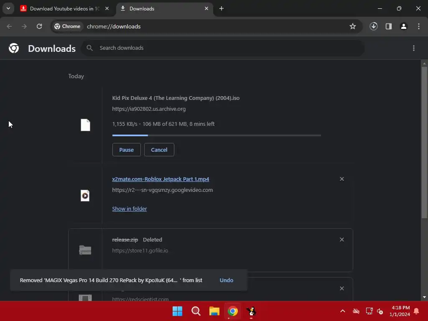
Task: Click the muted volume tray icon
Action: (380, 311)
